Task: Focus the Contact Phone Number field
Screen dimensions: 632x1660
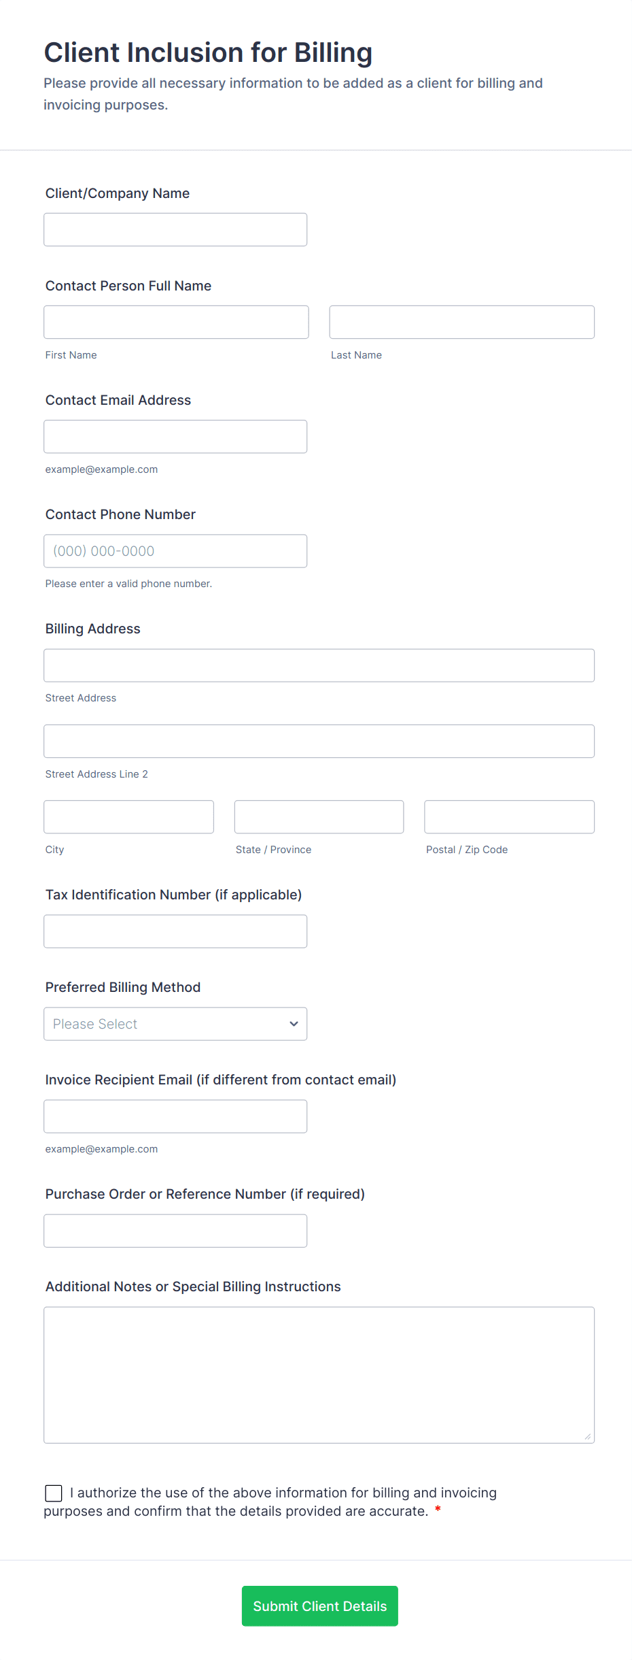Action: 175,551
